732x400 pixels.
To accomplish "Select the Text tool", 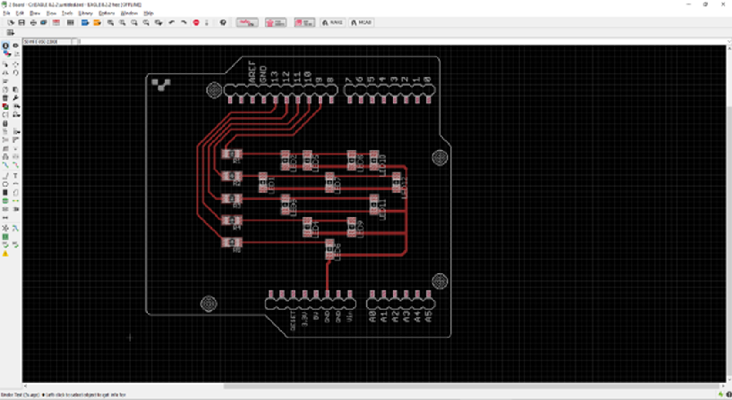I will click(x=16, y=176).
